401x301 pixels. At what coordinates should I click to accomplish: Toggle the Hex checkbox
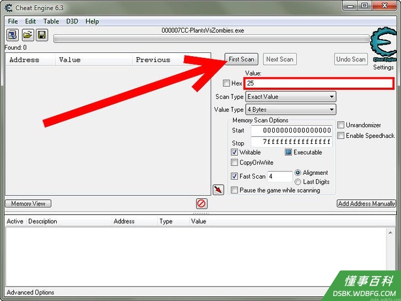226,83
